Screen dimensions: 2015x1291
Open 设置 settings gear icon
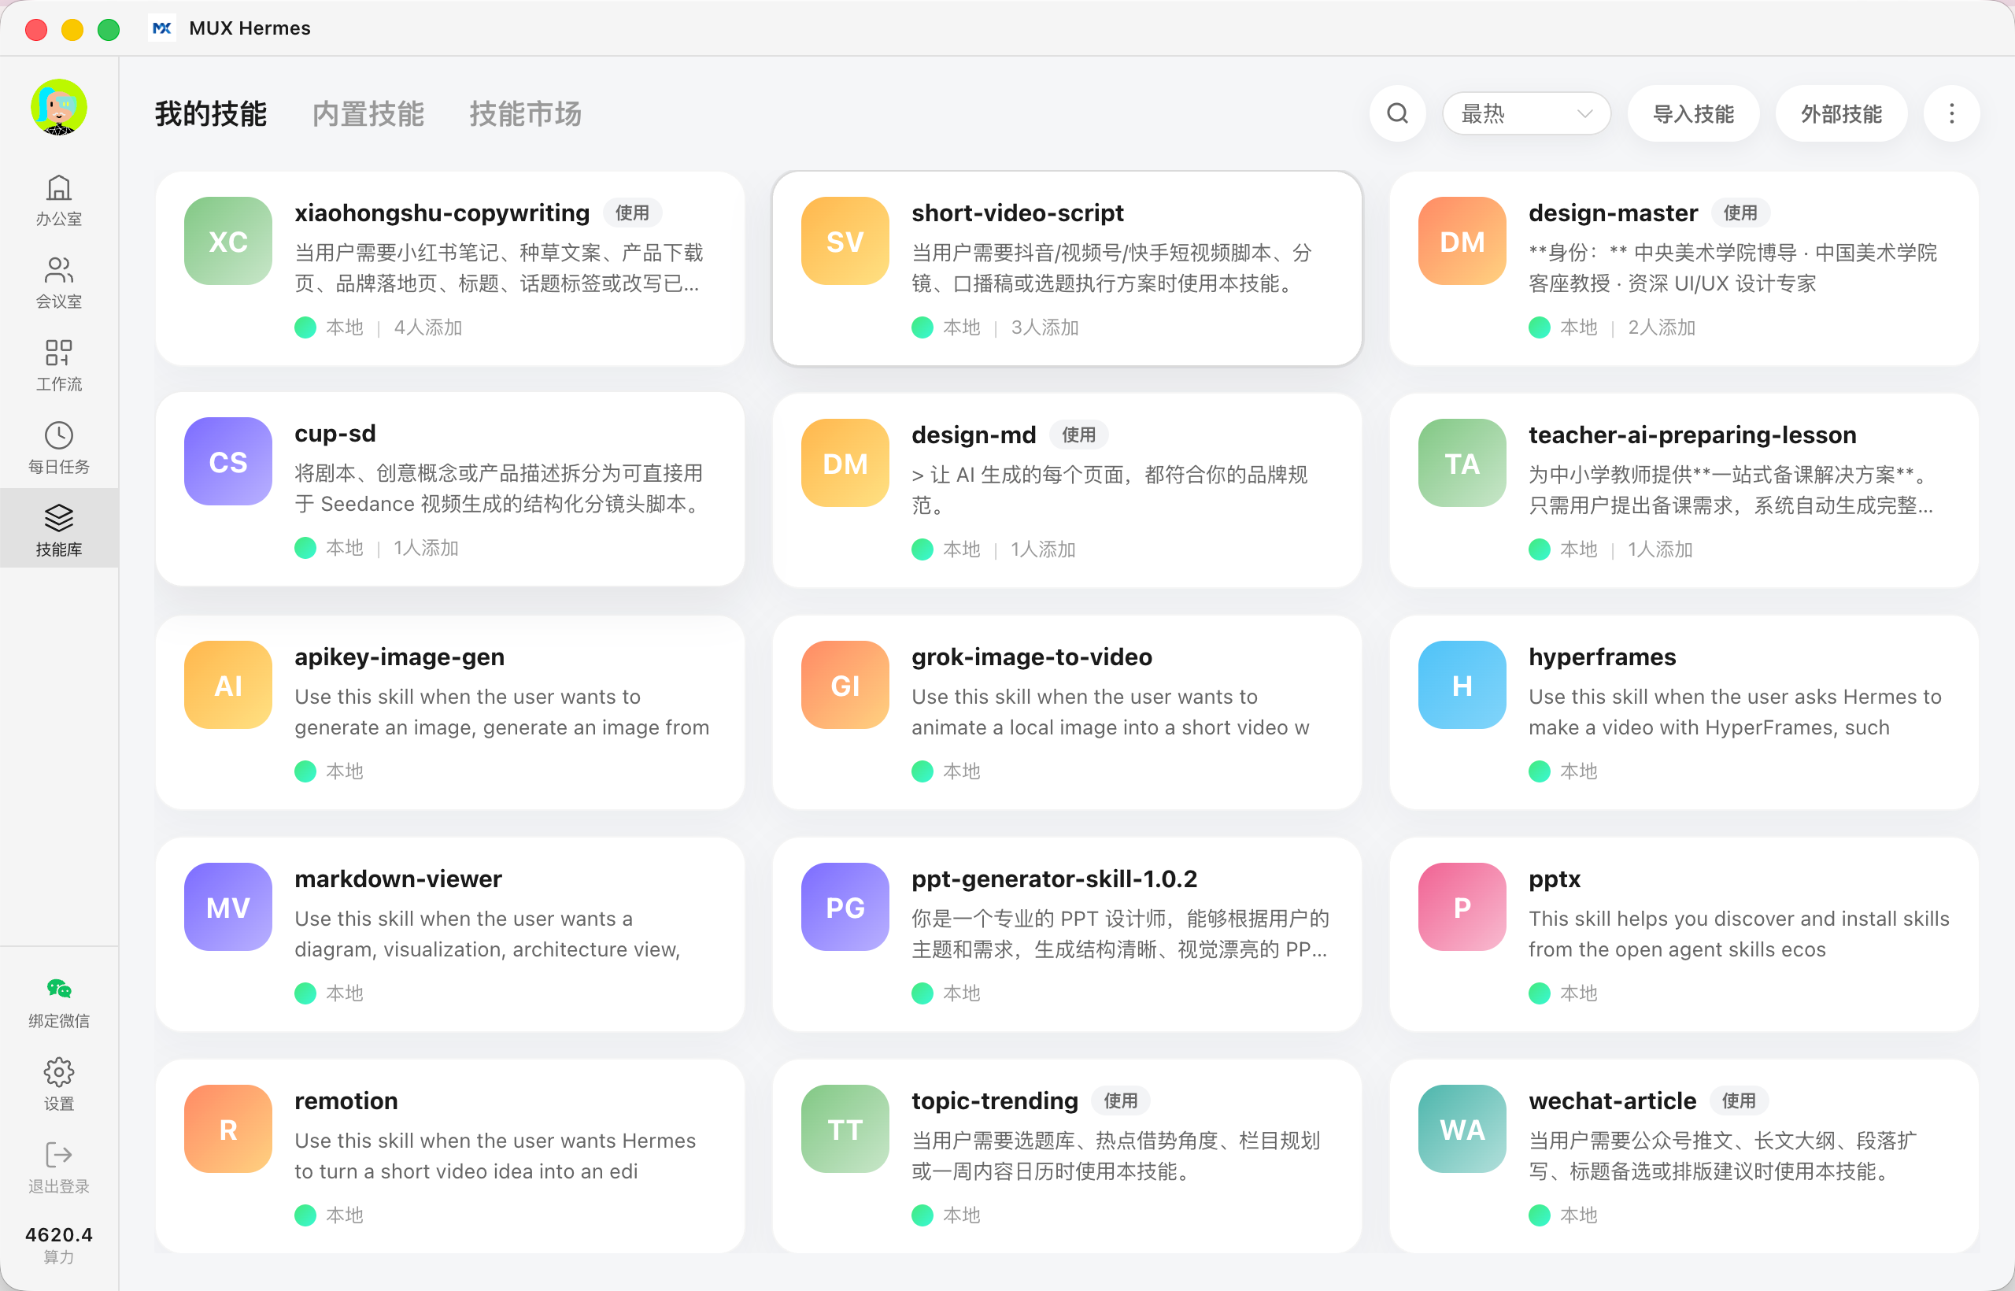pos(59,1072)
